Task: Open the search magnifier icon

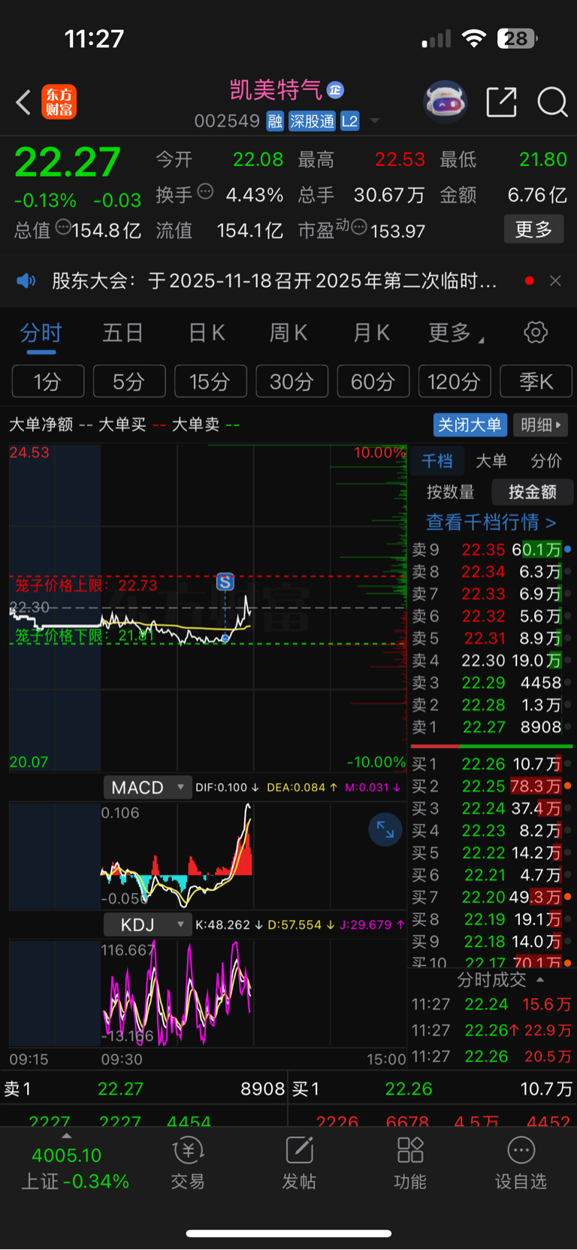Action: click(552, 101)
